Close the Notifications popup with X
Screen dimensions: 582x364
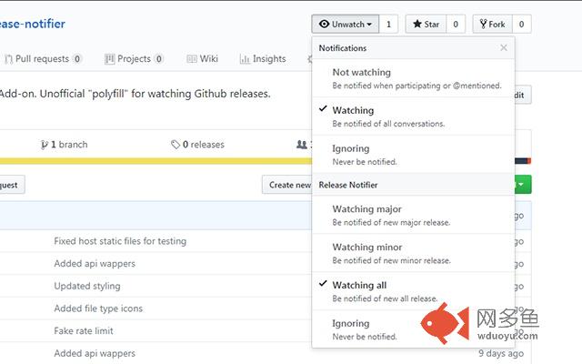coord(504,47)
